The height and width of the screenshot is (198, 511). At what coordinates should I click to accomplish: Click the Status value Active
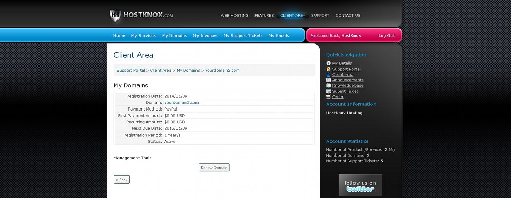170,141
